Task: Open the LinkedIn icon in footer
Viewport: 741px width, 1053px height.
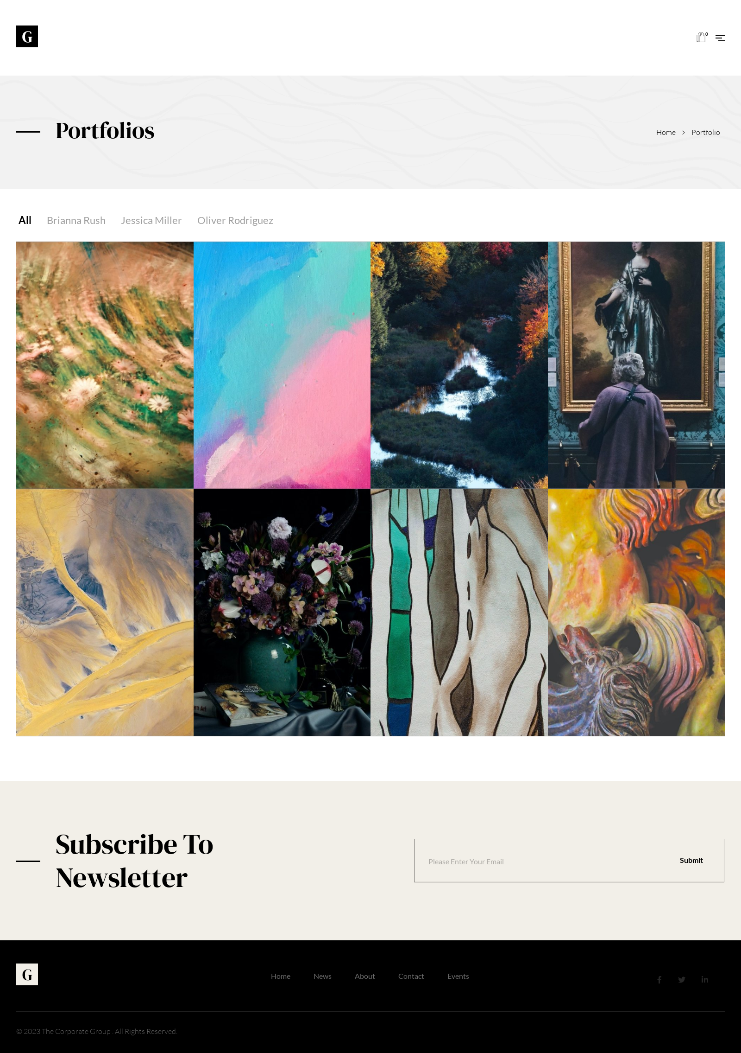Action: click(705, 979)
